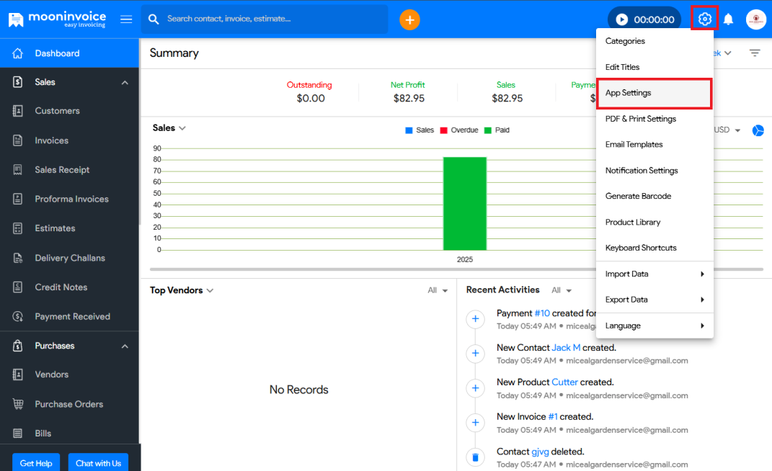
Task: Click the orange plus create button
Action: click(409, 19)
